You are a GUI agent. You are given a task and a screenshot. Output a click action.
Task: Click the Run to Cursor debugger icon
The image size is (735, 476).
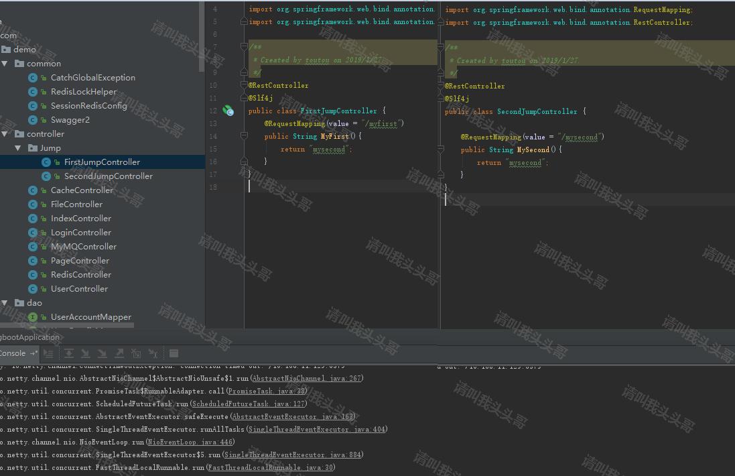coord(153,353)
